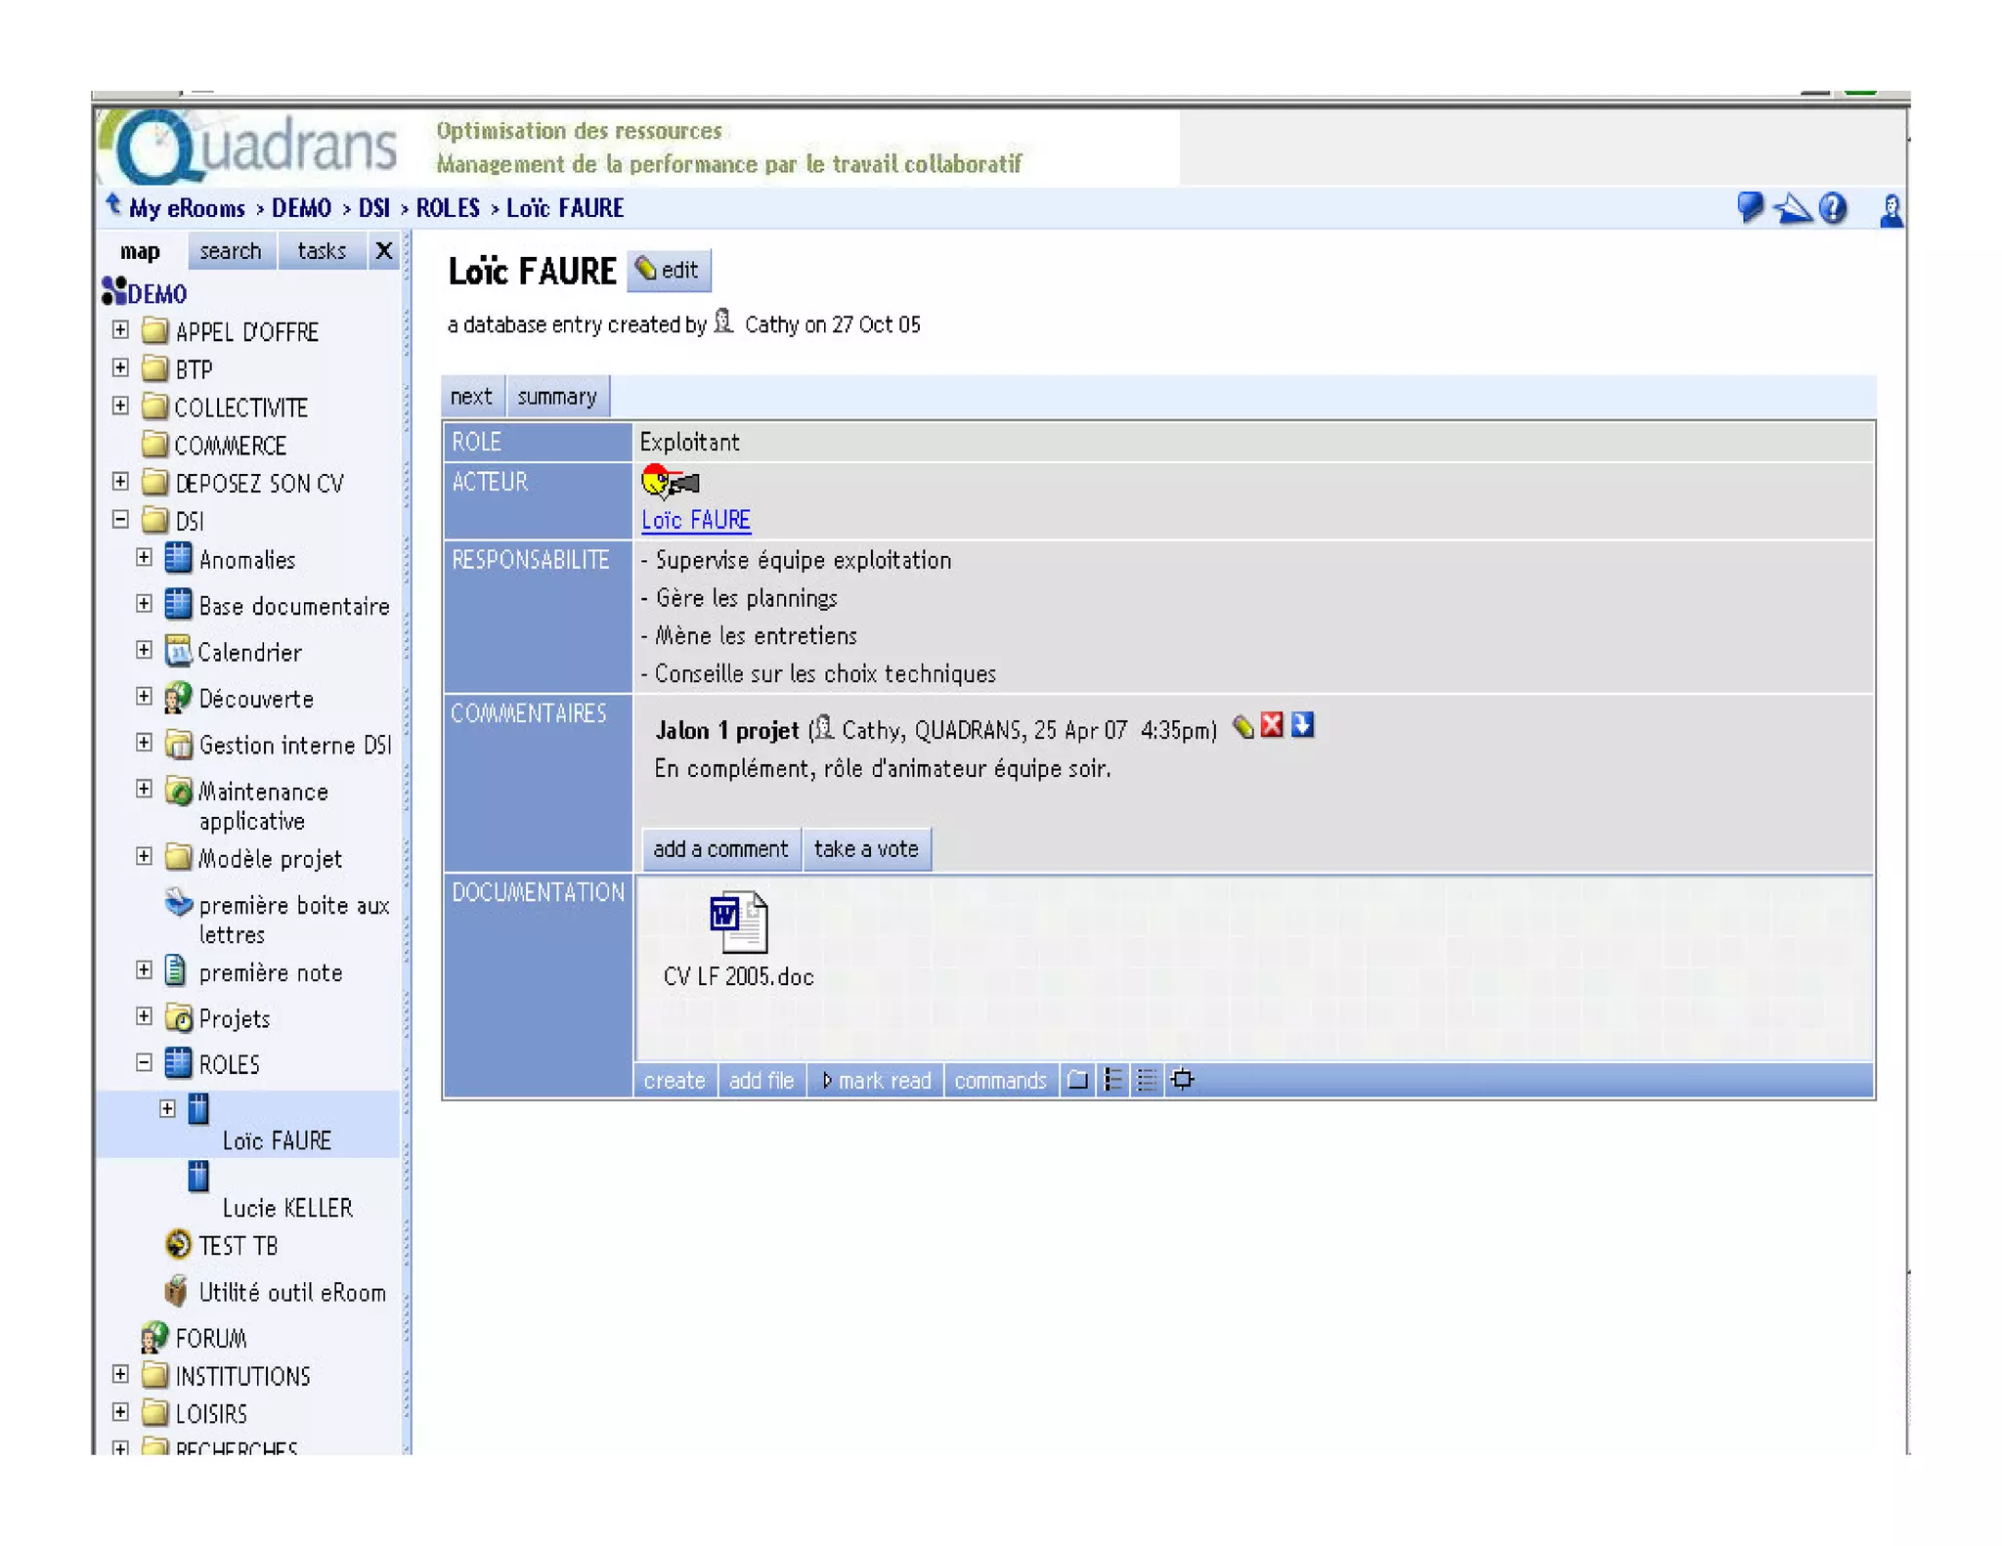Click the crosshair target view icon
Screen dimensions: 2002x1546
1182,1080
